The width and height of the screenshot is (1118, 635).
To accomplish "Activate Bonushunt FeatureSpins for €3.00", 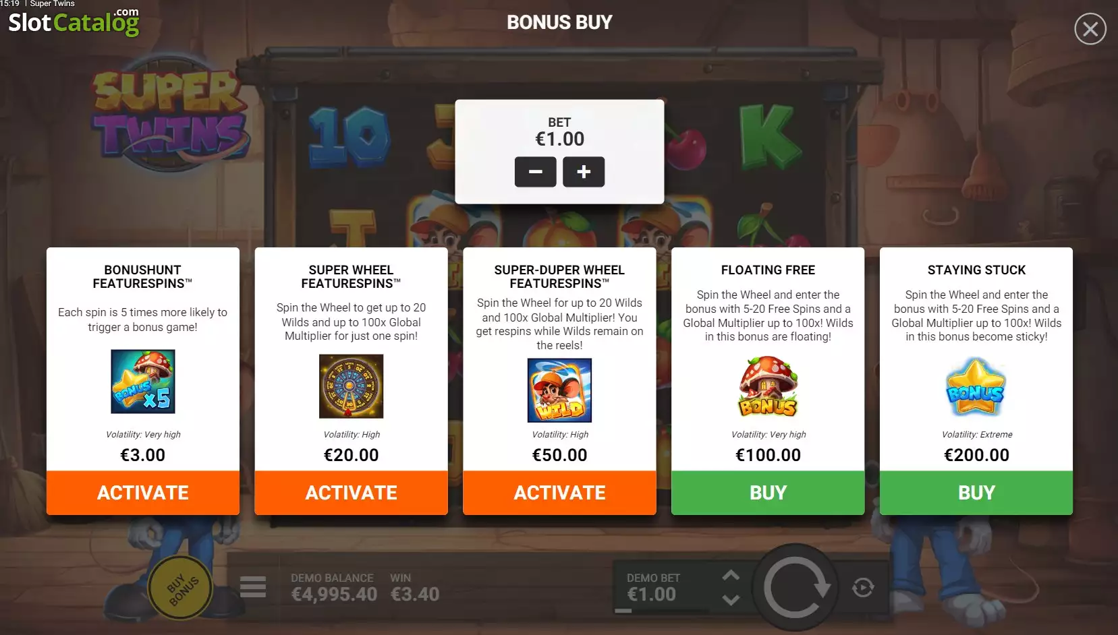I will click(x=143, y=493).
